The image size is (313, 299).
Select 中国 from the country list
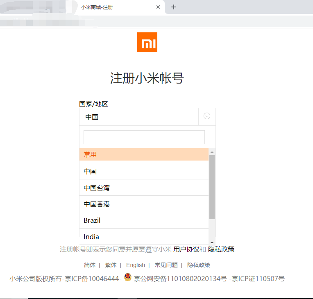click(x=144, y=171)
